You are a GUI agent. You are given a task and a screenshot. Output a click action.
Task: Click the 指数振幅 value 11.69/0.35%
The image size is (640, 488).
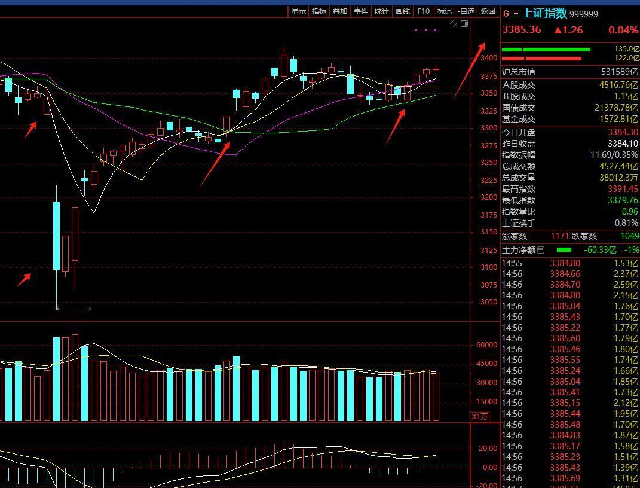(x=614, y=155)
